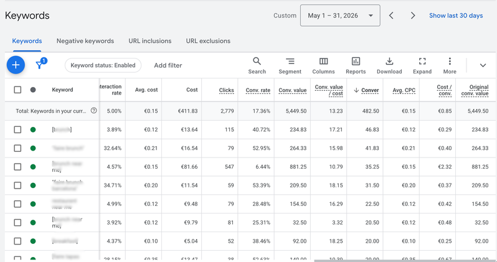Click the status dot column header

(x=33, y=90)
